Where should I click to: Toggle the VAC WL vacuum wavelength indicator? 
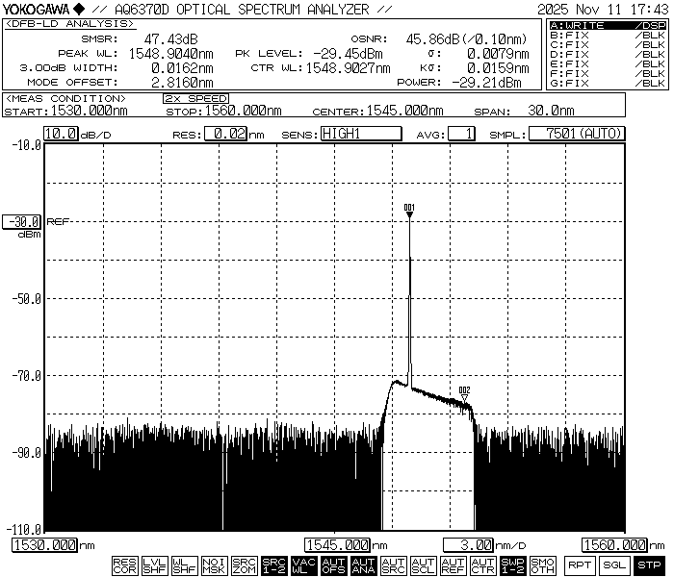(x=303, y=565)
